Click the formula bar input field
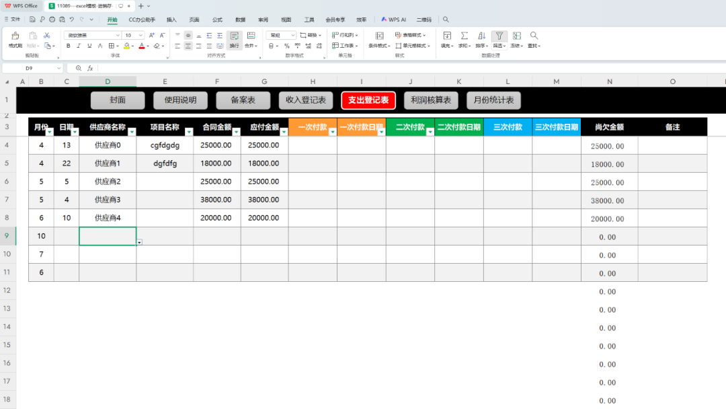Screen dimensions: 726x409 point(411,68)
